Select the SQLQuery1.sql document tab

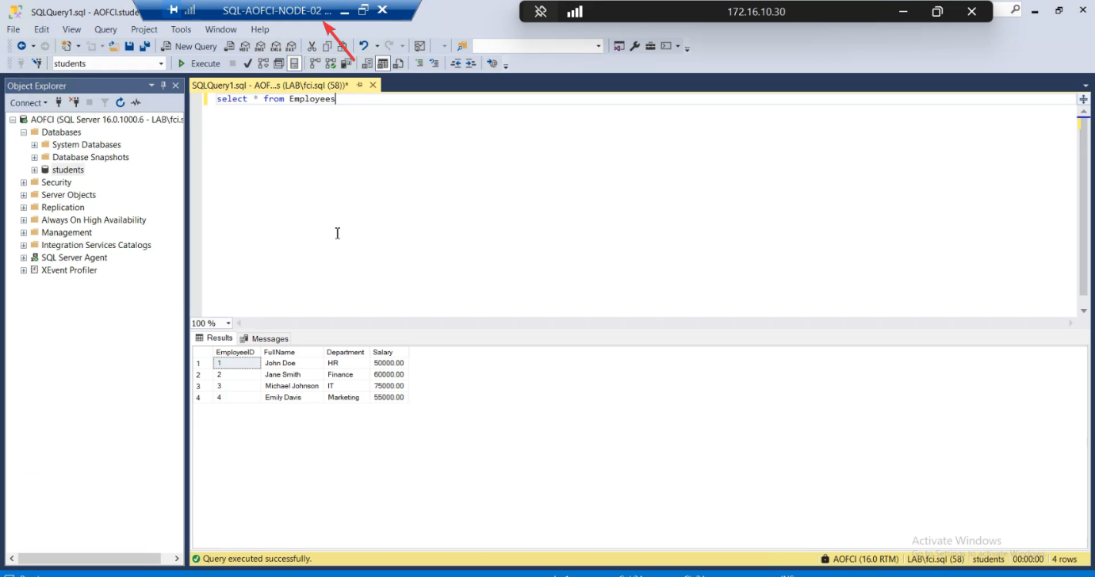pyautogui.click(x=270, y=85)
